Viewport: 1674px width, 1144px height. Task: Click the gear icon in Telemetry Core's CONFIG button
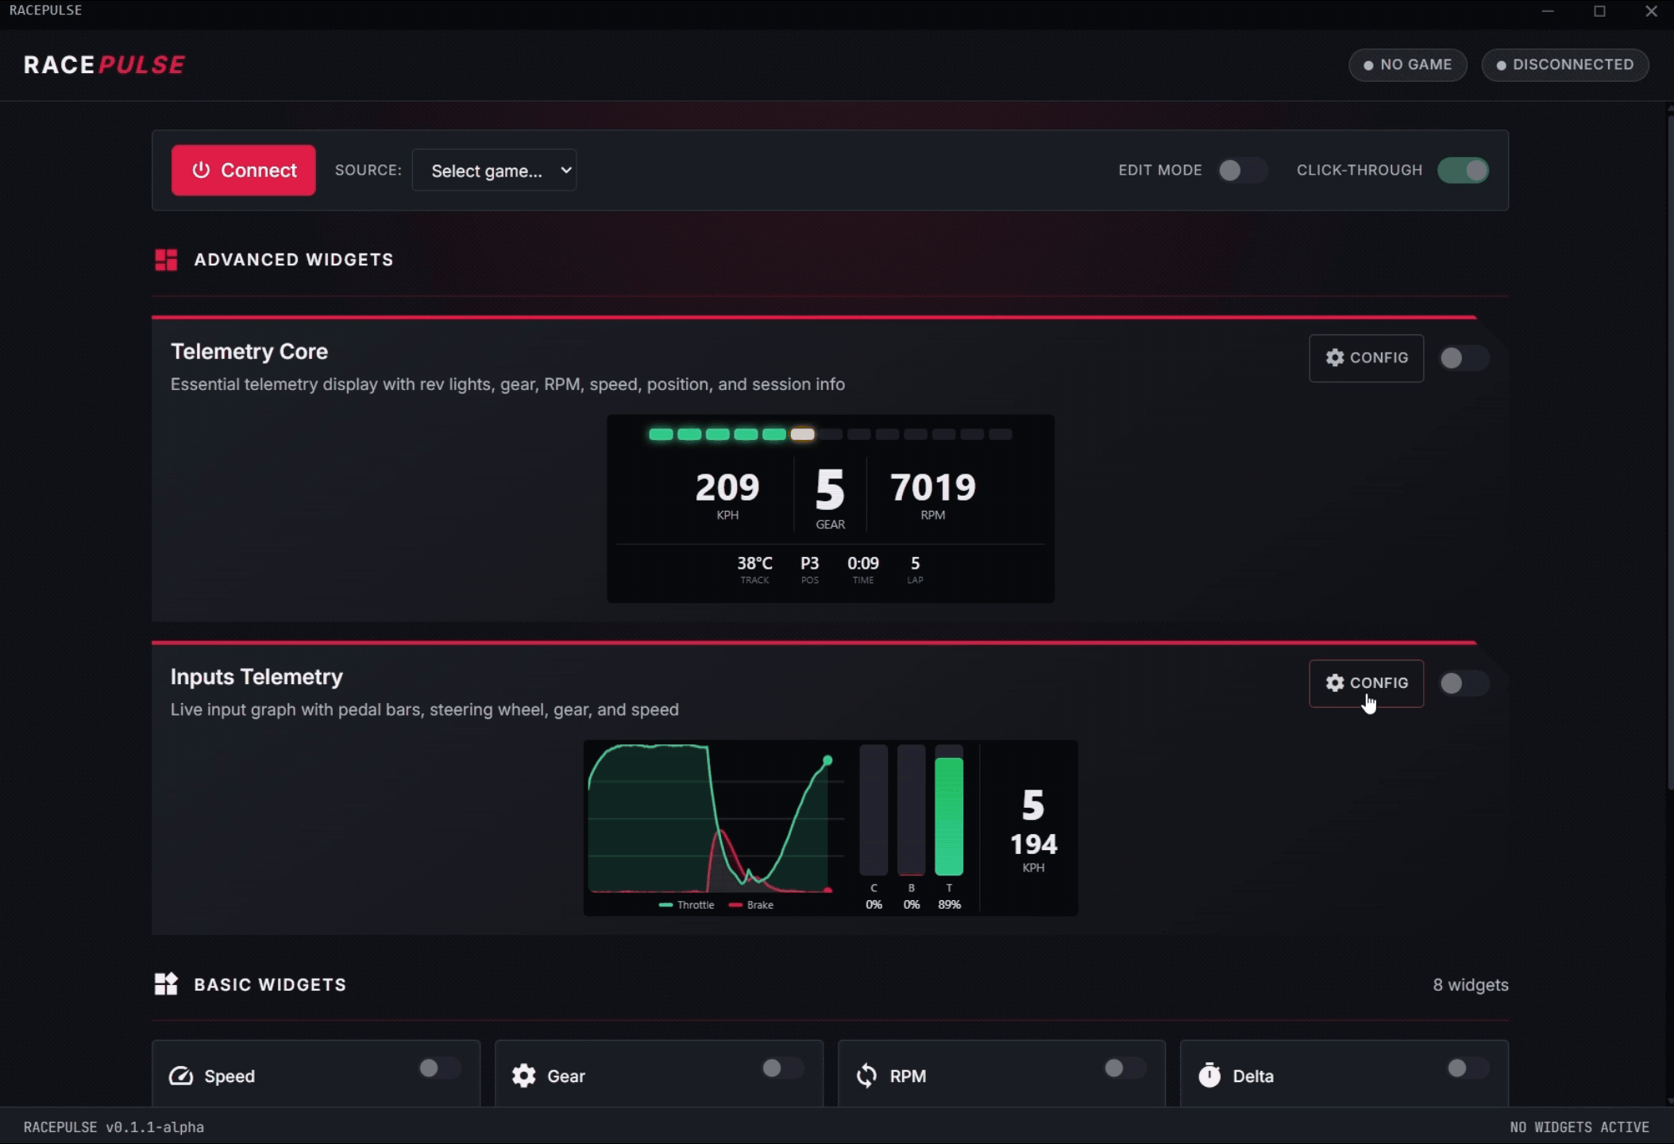1334,357
